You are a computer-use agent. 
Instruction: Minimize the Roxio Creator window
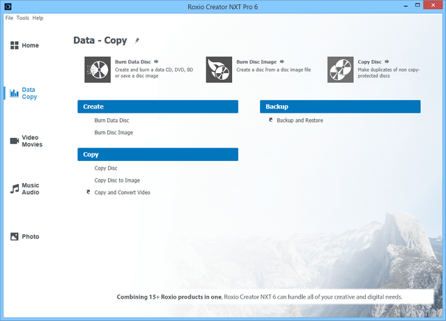pos(406,6)
